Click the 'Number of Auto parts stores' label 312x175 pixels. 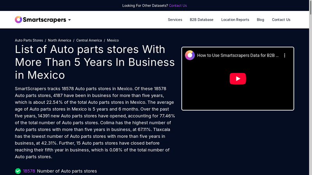tap(67, 171)
